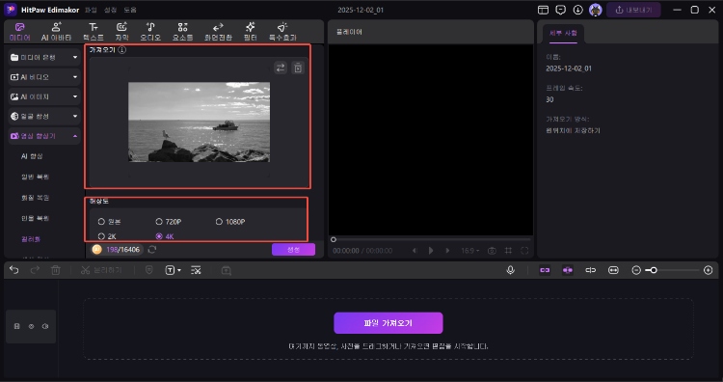Expand the AI 이미지 sidebar section
723x382 pixels.
[44, 96]
